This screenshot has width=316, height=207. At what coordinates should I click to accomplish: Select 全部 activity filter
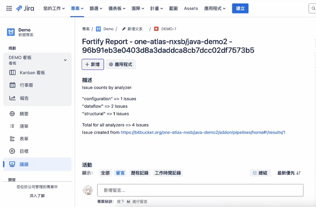coord(105,173)
